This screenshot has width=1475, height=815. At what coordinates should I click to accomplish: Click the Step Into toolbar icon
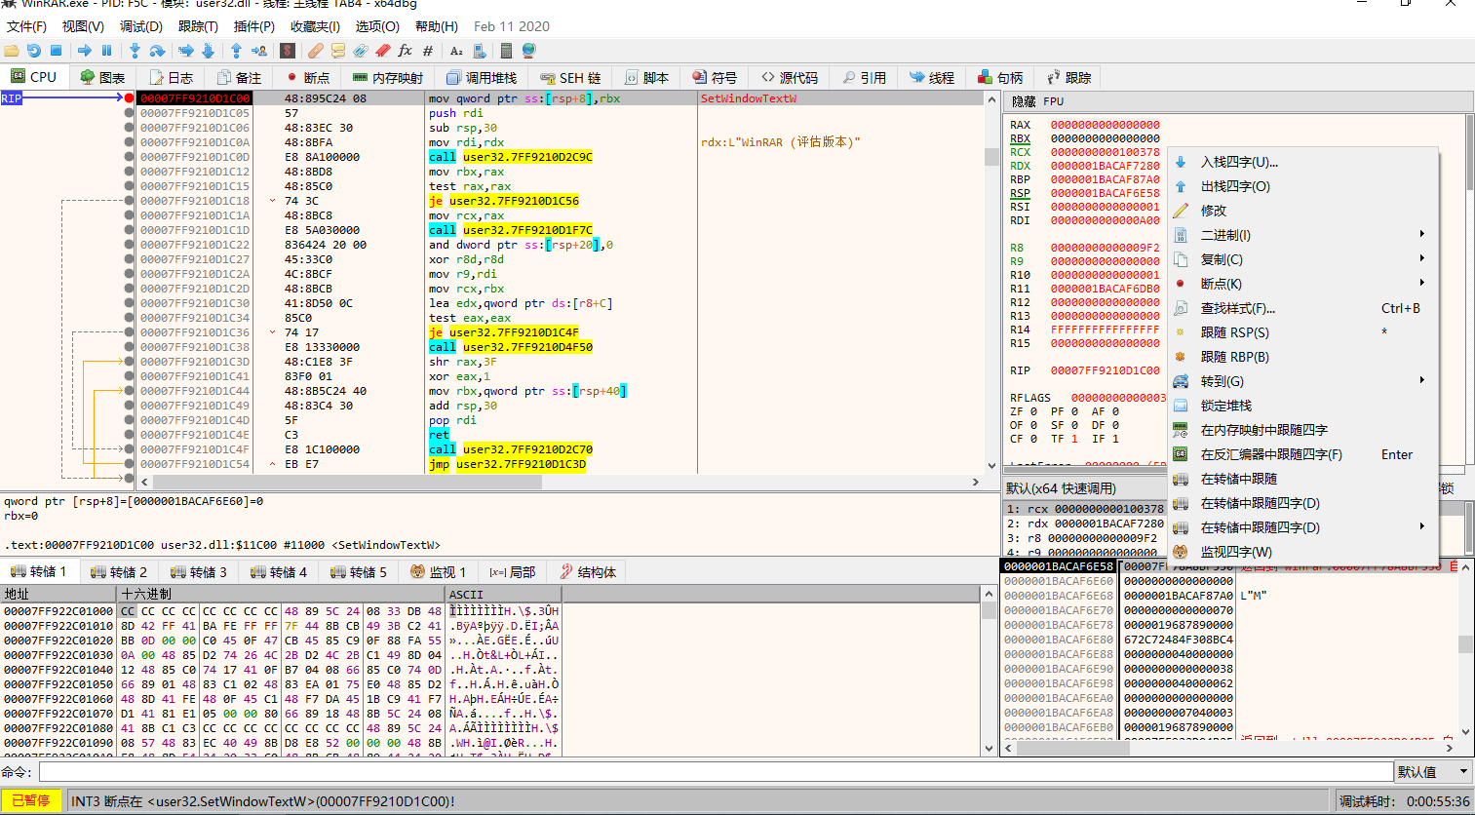tap(135, 51)
